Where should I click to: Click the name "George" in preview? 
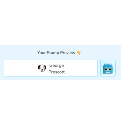[56, 65]
